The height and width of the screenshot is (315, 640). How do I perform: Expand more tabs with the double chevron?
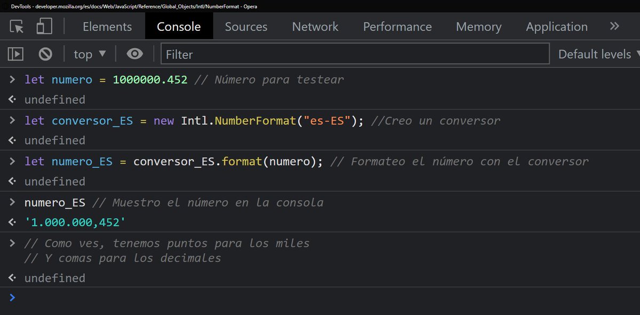[x=614, y=26]
